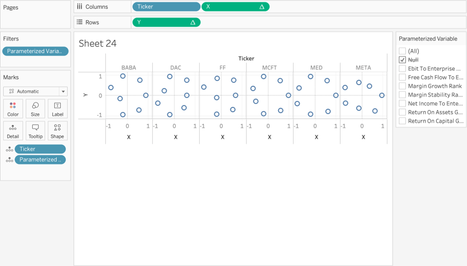Image resolution: width=467 pixels, height=266 pixels.
Task: Select the Ticker pill on Columns
Action: (x=167, y=7)
